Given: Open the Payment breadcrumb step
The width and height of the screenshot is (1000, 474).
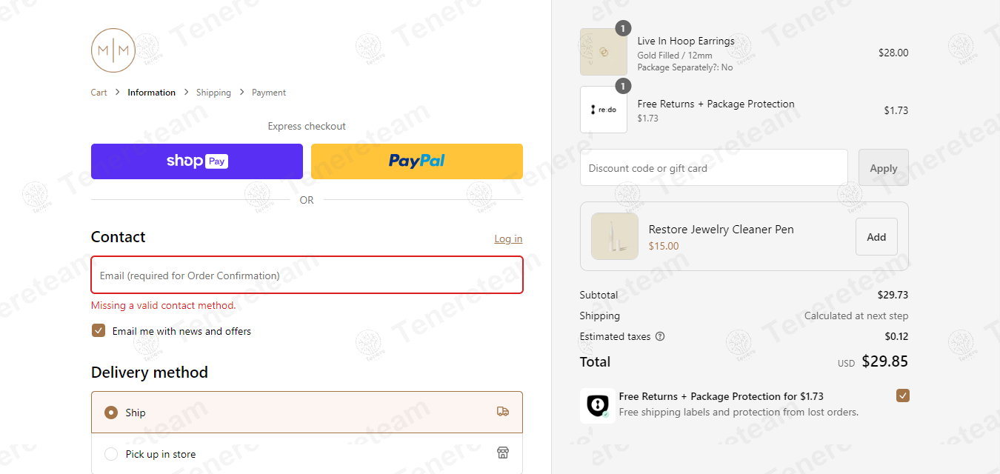Looking at the screenshot, I should tap(269, 93).
